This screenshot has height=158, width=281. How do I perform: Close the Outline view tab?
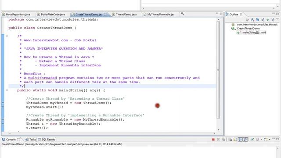[241, 14]
